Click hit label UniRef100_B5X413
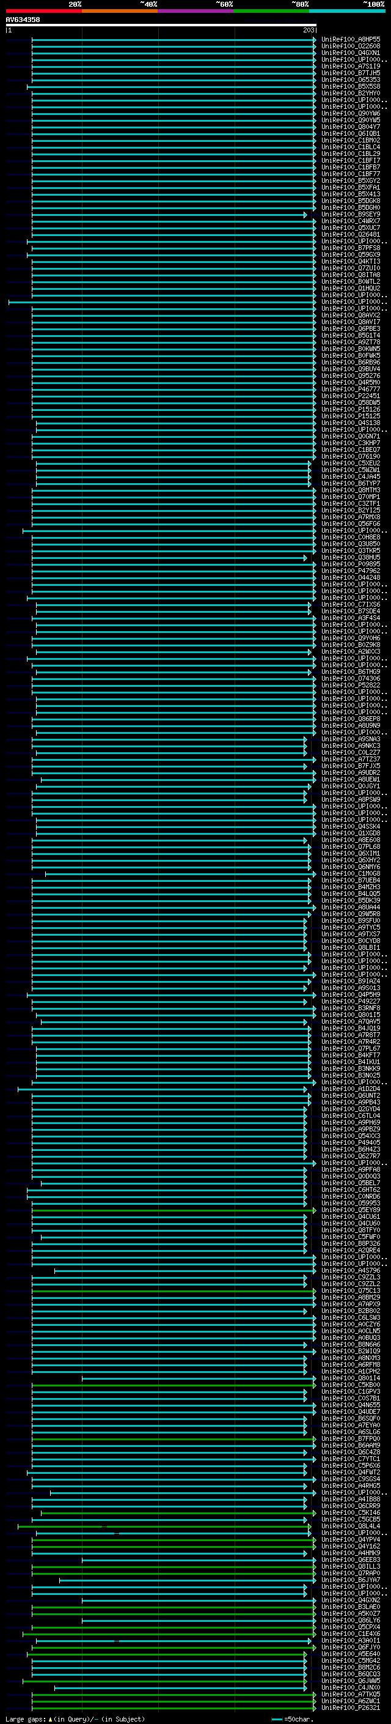The height and width of the screenshot is (1724, 391). 351,194
